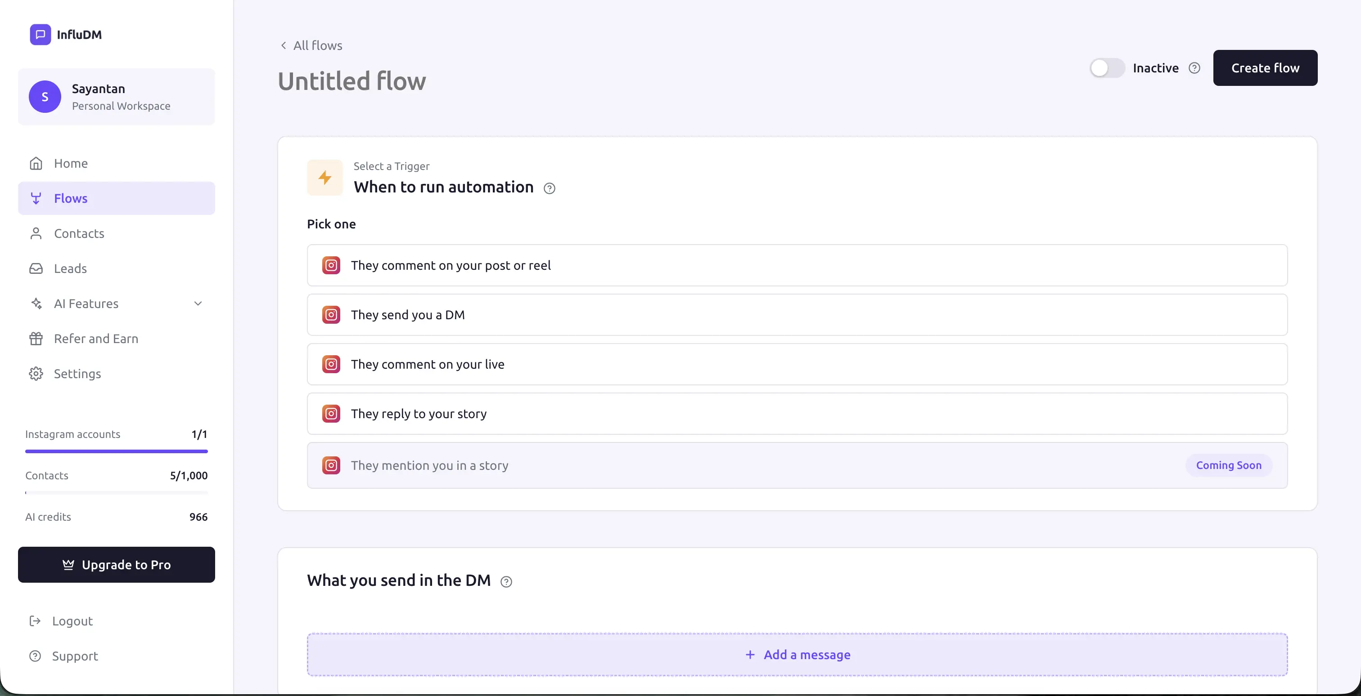The image size is (1361, 696).
Task: Click the AI credits value 966
Action: [x=198, y=517]
